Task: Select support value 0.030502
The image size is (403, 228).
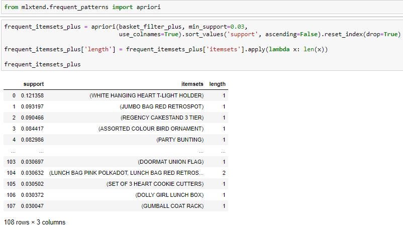Action: coord(32,184)
